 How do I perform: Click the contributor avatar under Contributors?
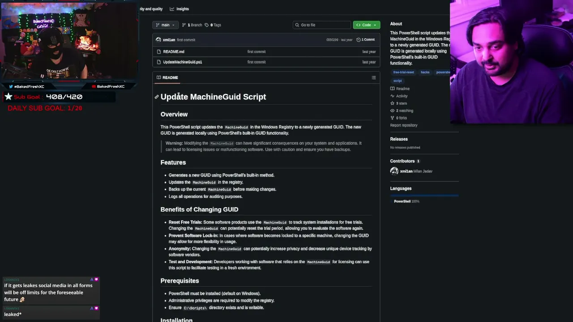pyautogui.click(x=394, y=171)
